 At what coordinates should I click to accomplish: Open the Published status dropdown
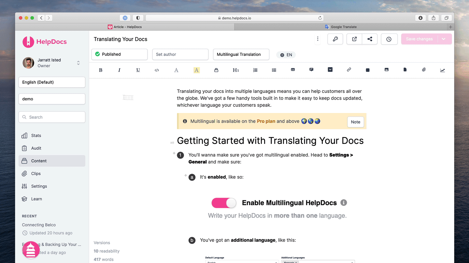pyautogui.click(x=120, y=54)
